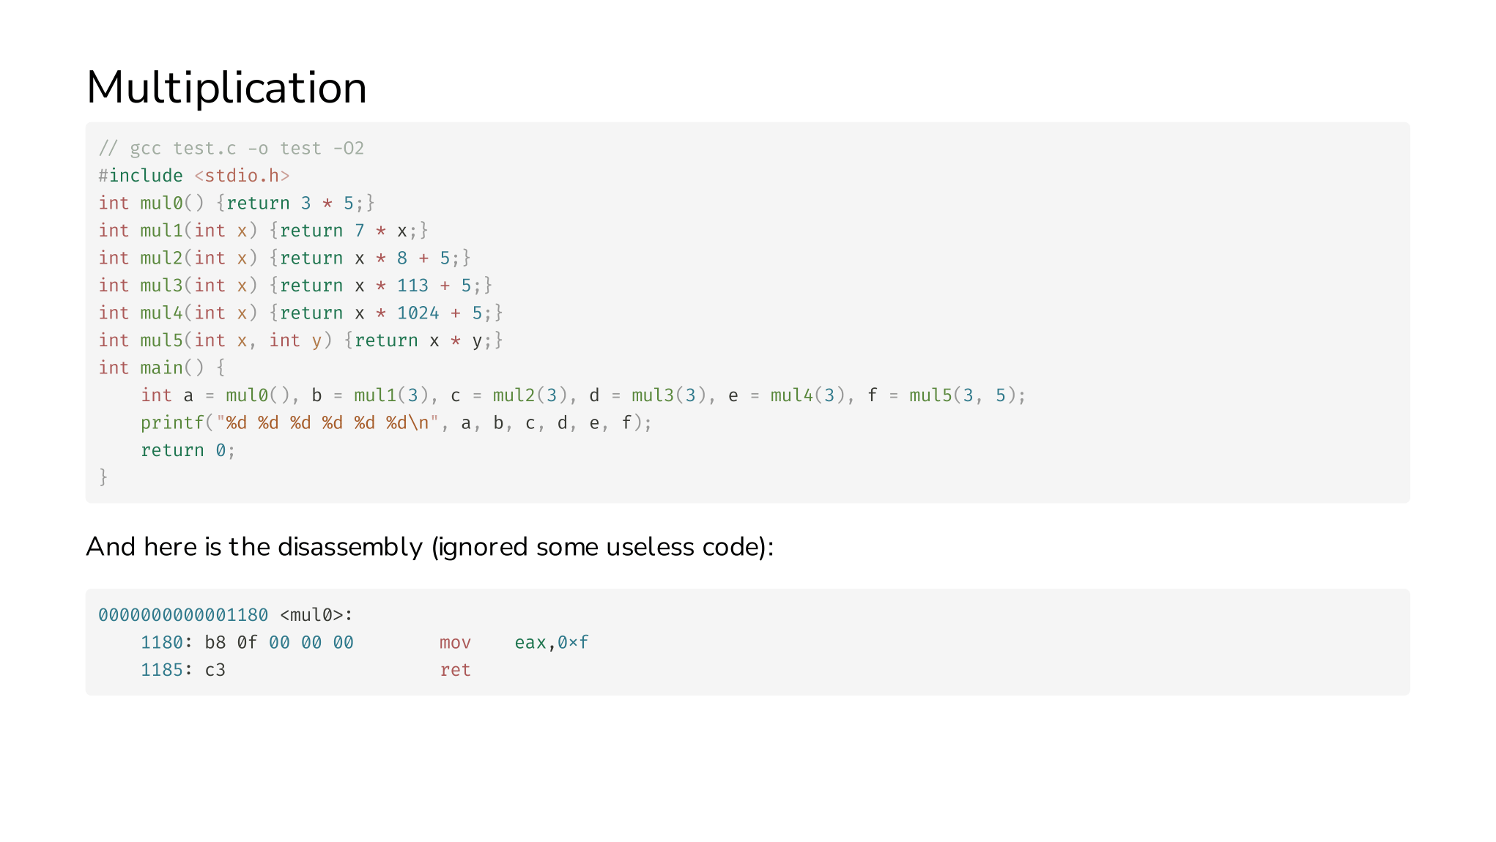Click the closing brace of main
Image resolution: width=1496 pixels, height=842 pixels.
(103, 477)
